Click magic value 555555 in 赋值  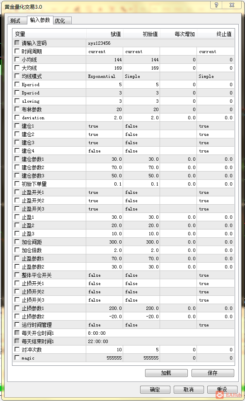pyautogui.click(x=104, y=358)
